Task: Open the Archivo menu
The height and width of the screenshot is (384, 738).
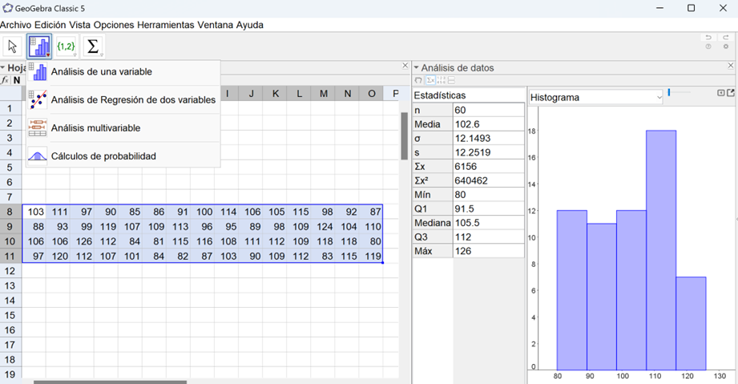Action: (16, 25)
